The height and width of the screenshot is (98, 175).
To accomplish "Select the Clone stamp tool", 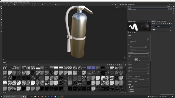I will click(1, 17).
